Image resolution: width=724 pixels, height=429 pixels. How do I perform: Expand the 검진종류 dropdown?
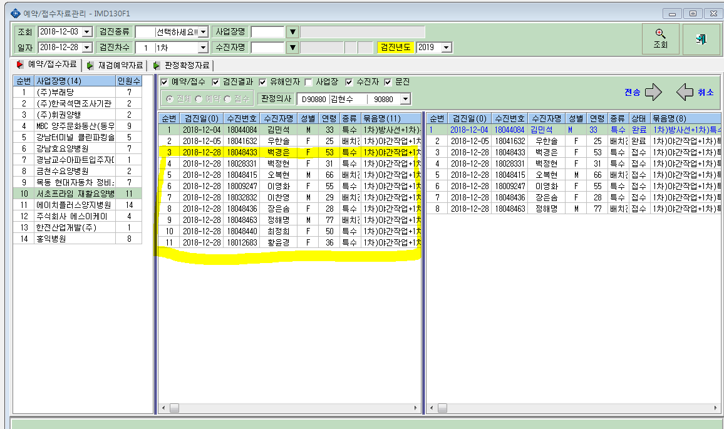(204, 32)
